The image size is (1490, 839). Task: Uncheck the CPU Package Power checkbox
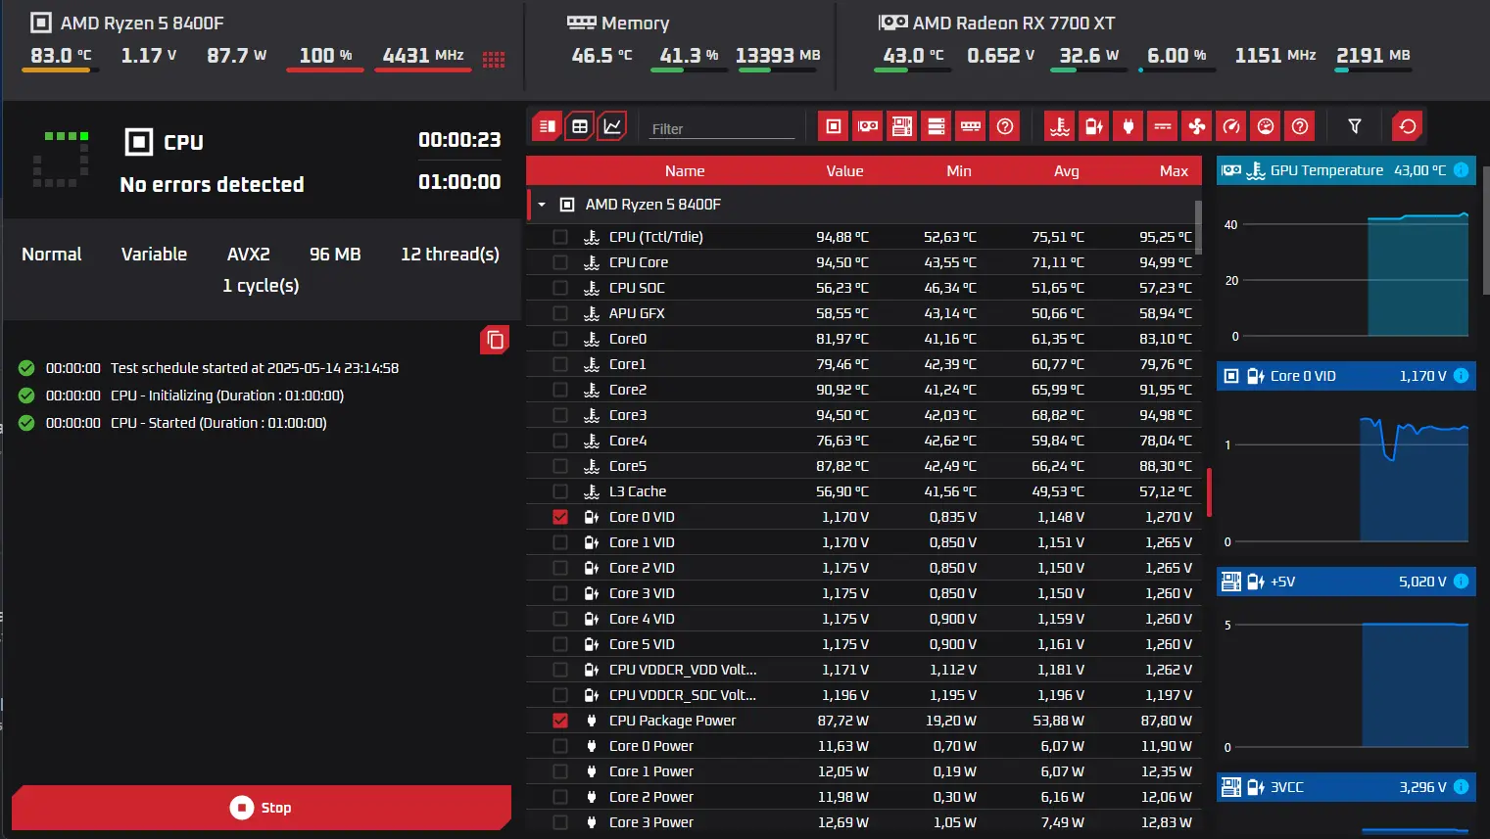560,721
